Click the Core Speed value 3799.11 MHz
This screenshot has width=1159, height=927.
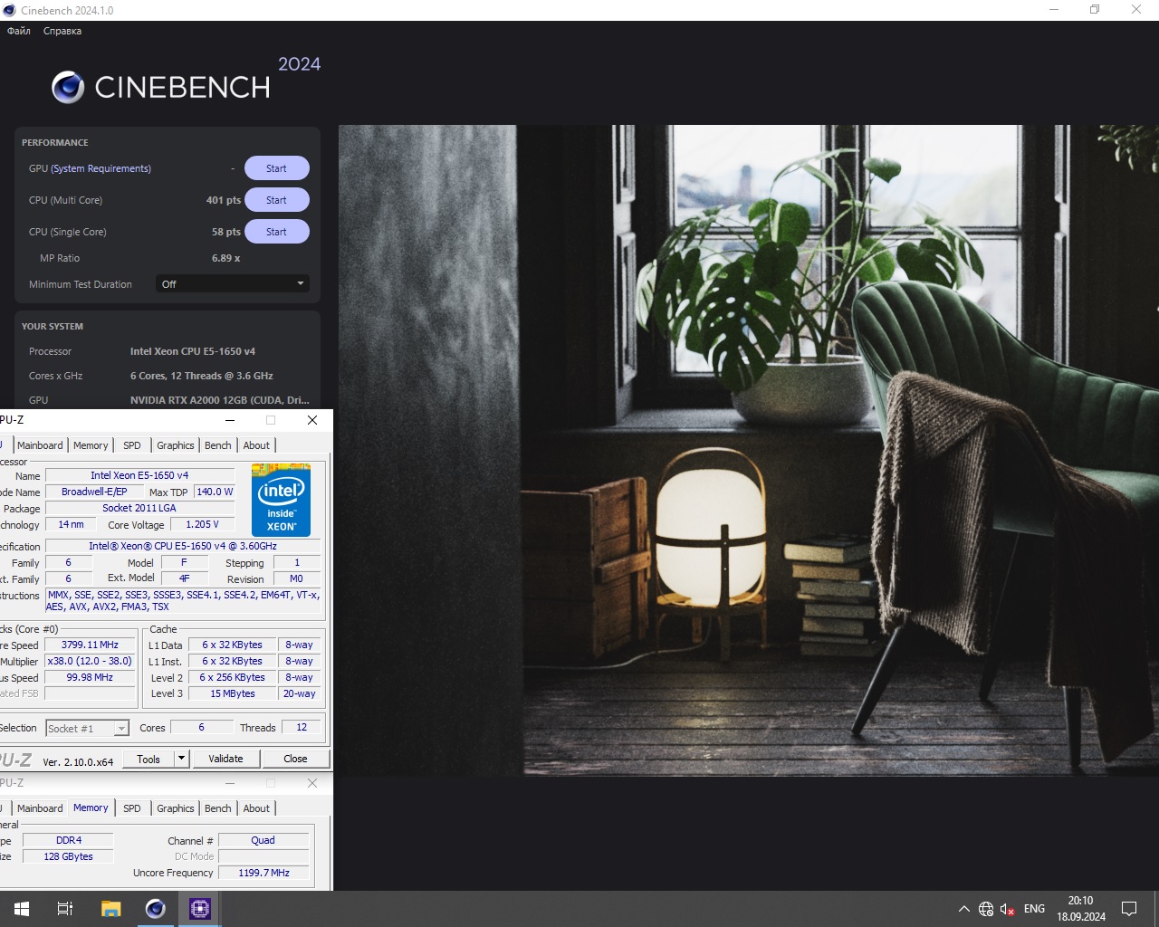pos(90,645)
